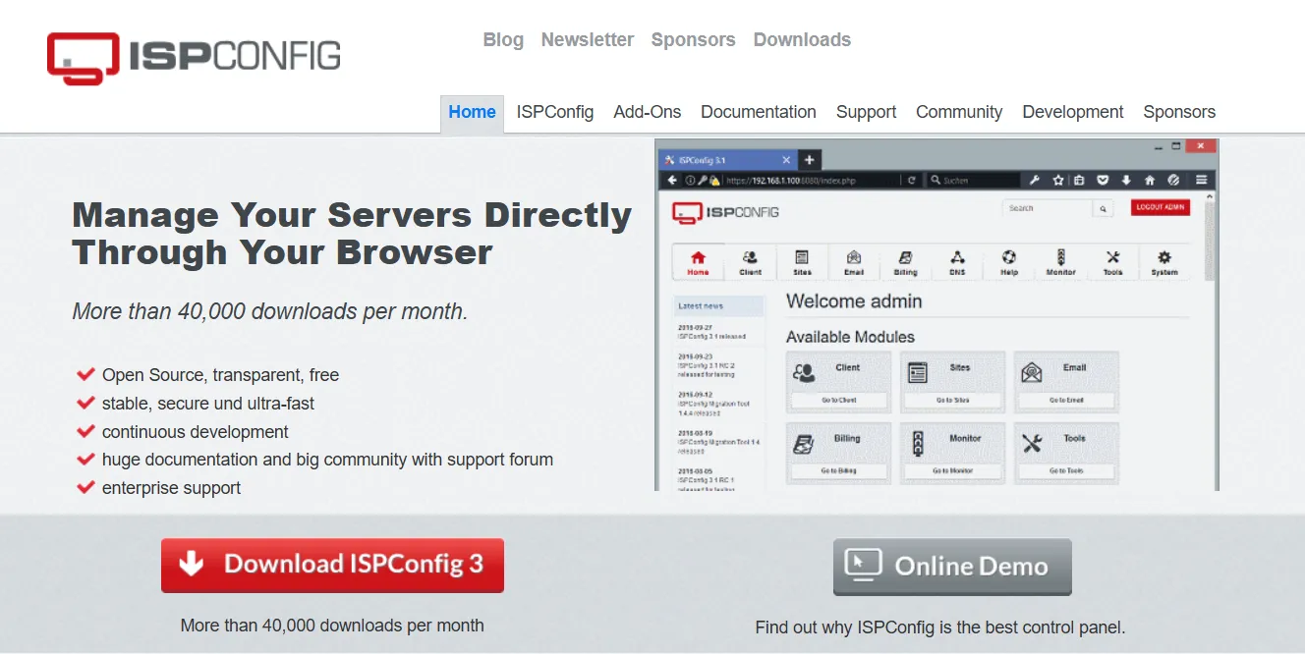1305x654 pixels.
Task: Click the Pocket icon in embedded browser toolbar
Action: [x=1103, y=181]
